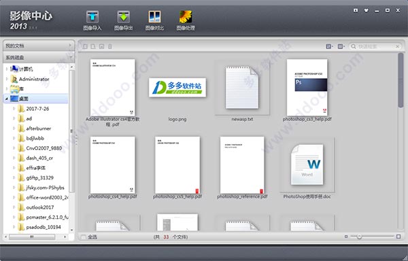This screenshot has width=408, height=261.
Task: Expand the 我的文档 panel header
Action: (x=39, y=46)
